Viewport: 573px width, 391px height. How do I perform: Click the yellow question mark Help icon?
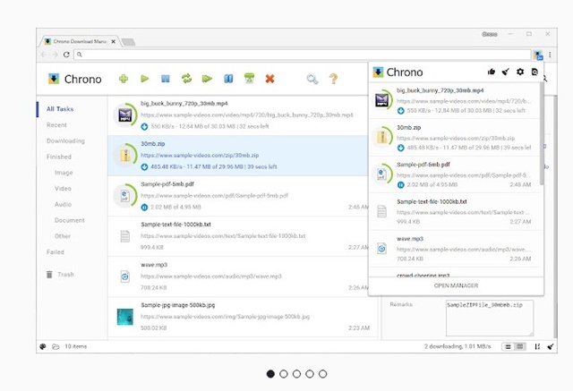tap(333, 79)
